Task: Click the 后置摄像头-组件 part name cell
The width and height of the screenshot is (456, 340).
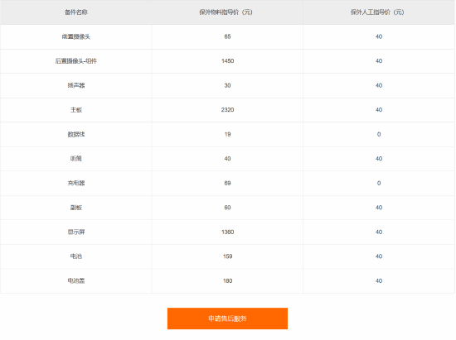Action: pyautogui.click(x=76, y=61)
